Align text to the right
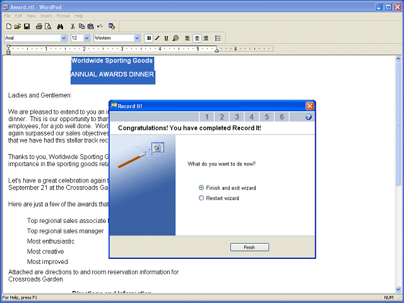Screen dimensions: 404x303 [x=206, y=38]
